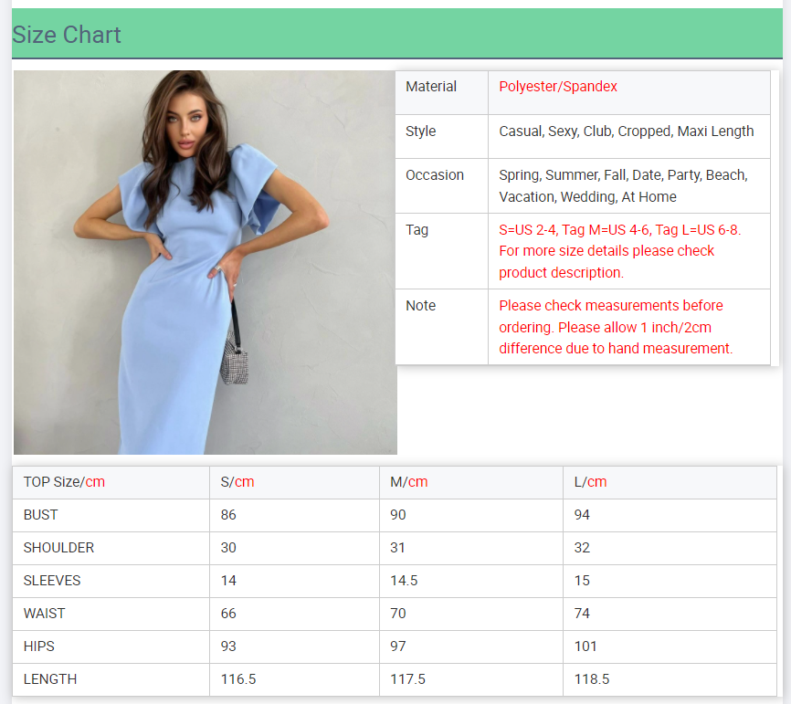Click the SHOULDER value 31 for medium
Screen dimensions: 791x704
(x=398, y=548)
